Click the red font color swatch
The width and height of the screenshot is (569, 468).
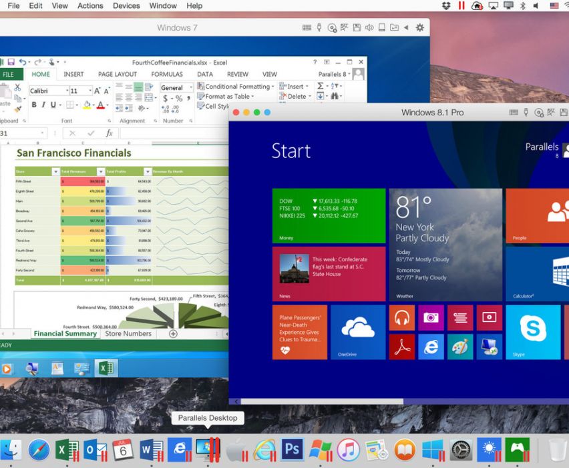100,105
